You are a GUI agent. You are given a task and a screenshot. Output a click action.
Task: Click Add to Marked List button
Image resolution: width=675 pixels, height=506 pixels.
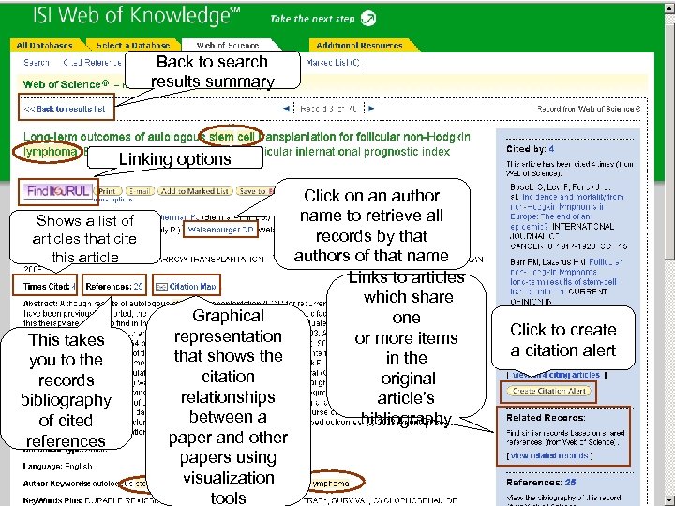click(195, 191)
